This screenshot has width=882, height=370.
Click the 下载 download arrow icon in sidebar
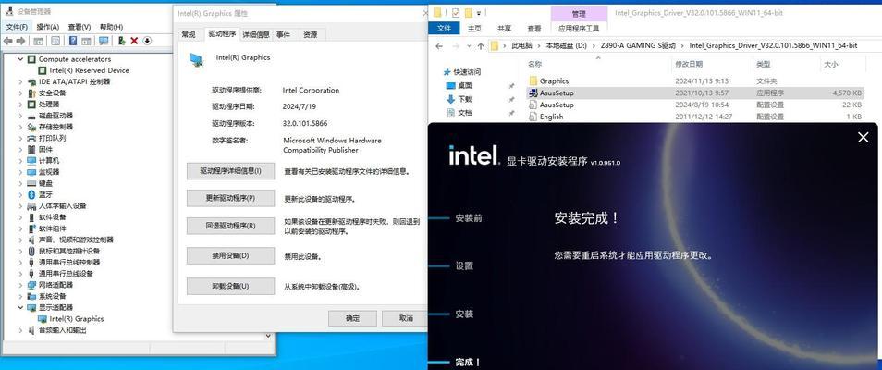click(450, 99)
